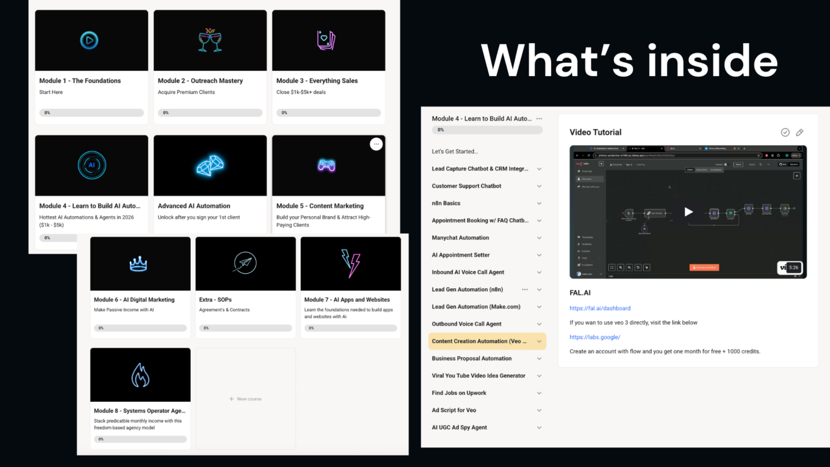Expand the n8n Basics section
830x467 pixels.
(x=539, y=204)
